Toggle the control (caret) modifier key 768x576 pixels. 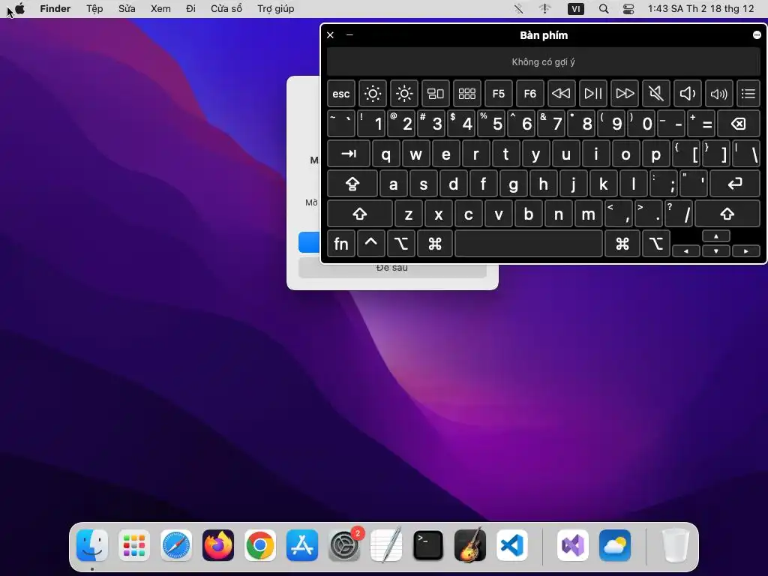(x=371, y=244)
